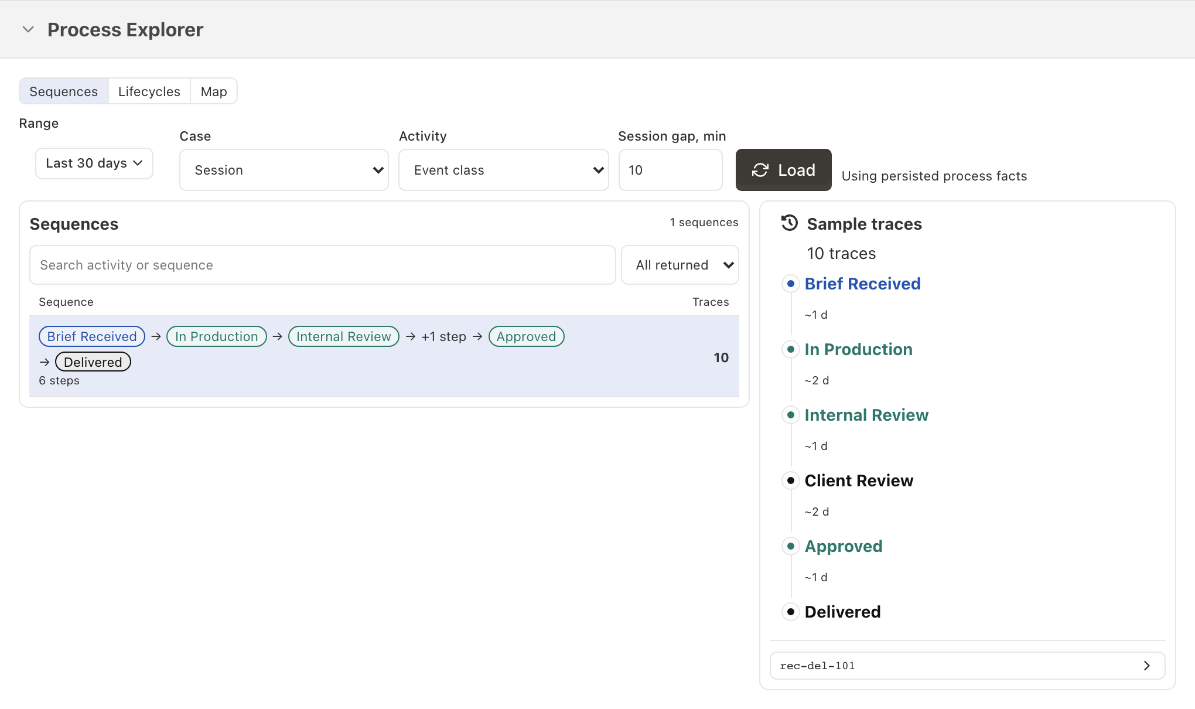This screenshot has height=709, width=1195.
Task: Click the 1 sequences count label
Action: [x=704, y=222]
